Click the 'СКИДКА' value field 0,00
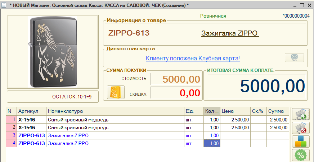The image size is (314, 162). (x=176, y=93)
